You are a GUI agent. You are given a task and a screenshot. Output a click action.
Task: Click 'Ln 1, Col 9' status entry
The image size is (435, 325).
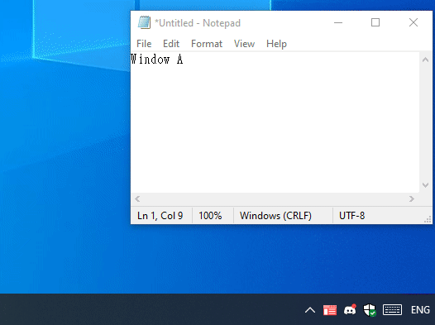tap(160, 216)
